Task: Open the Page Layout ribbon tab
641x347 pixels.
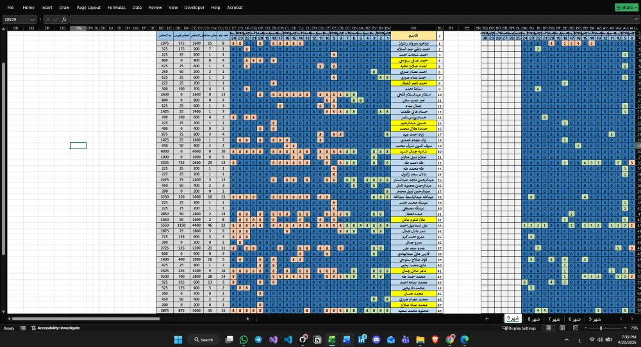Action: click(88, 7)
